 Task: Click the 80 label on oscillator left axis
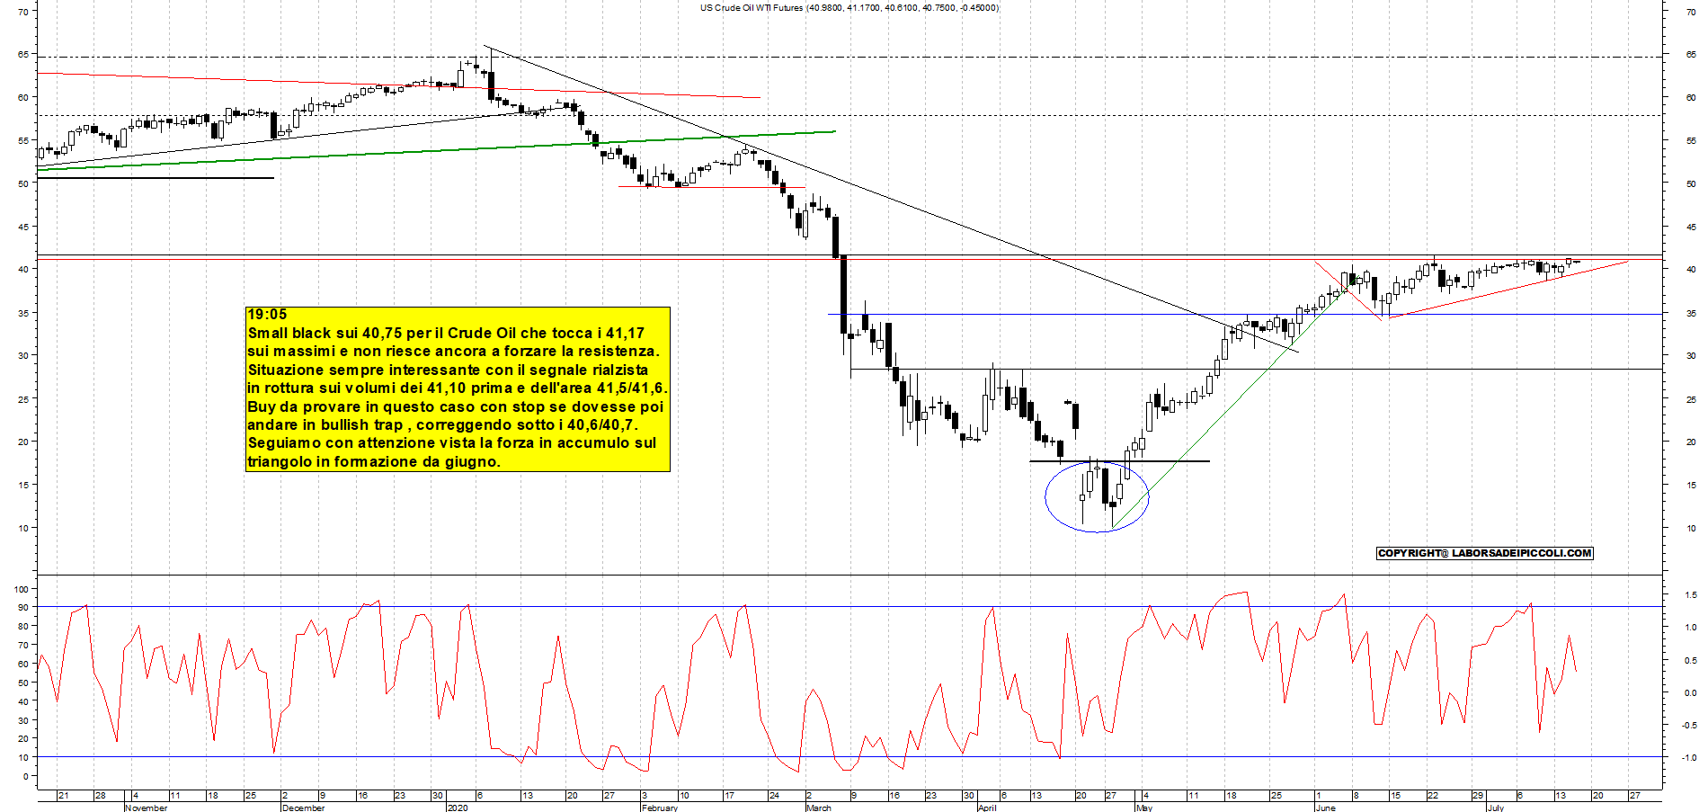tap(22, 626)
